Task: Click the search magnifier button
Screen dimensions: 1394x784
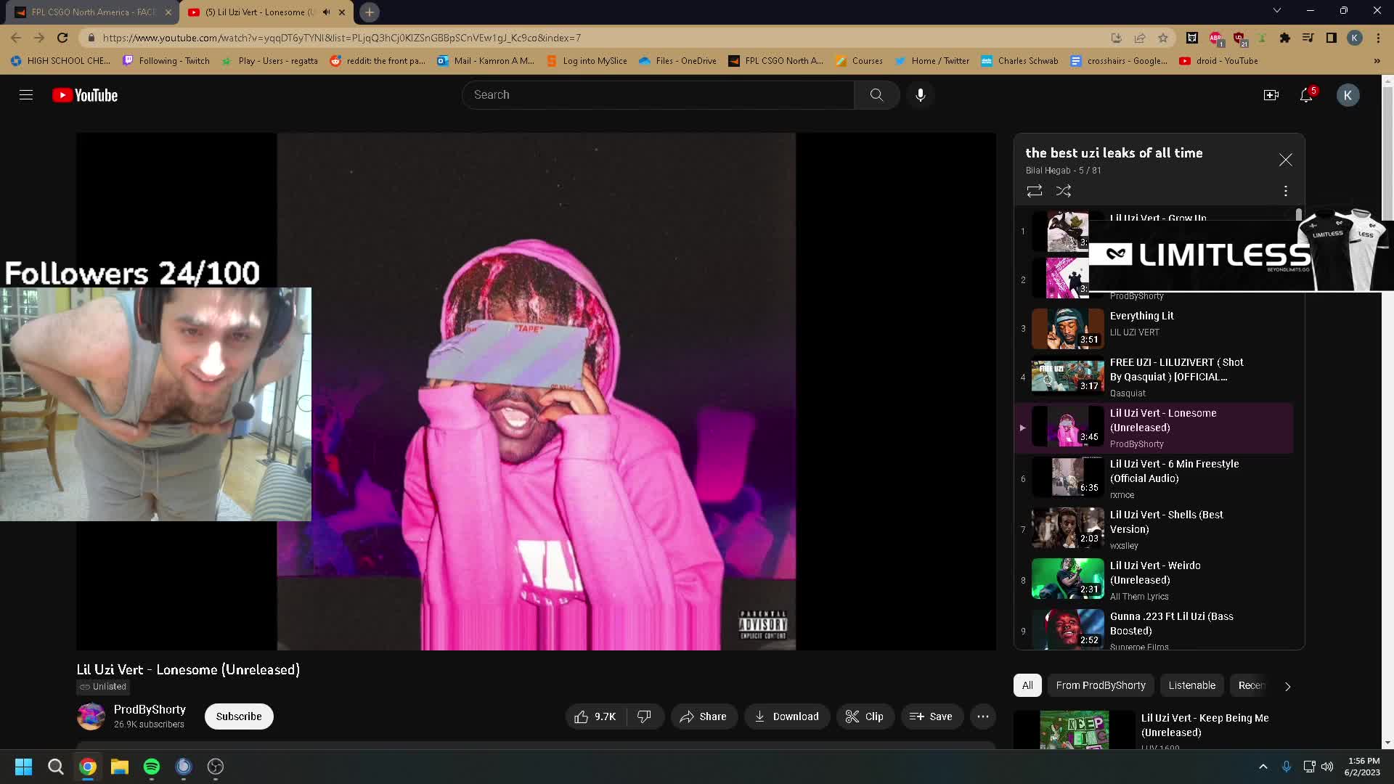Action: click(876, 95)
